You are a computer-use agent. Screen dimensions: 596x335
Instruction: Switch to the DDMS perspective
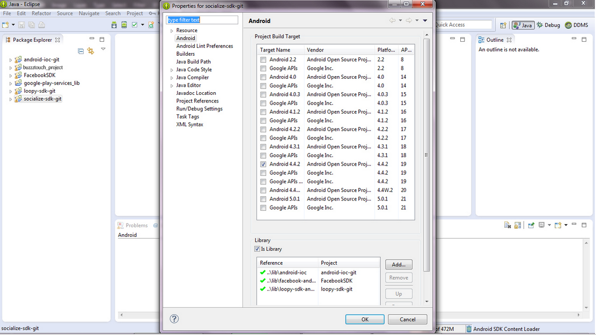pyautogui.click(x=577, y=25)
